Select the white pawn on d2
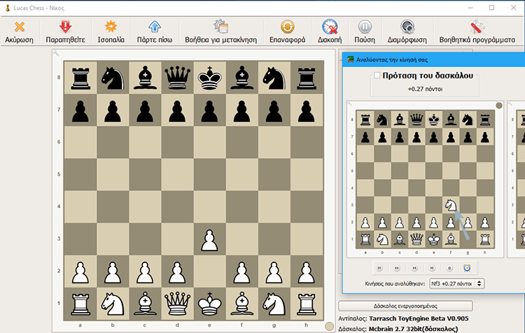 pyautogui.click(x=178, y=271)
